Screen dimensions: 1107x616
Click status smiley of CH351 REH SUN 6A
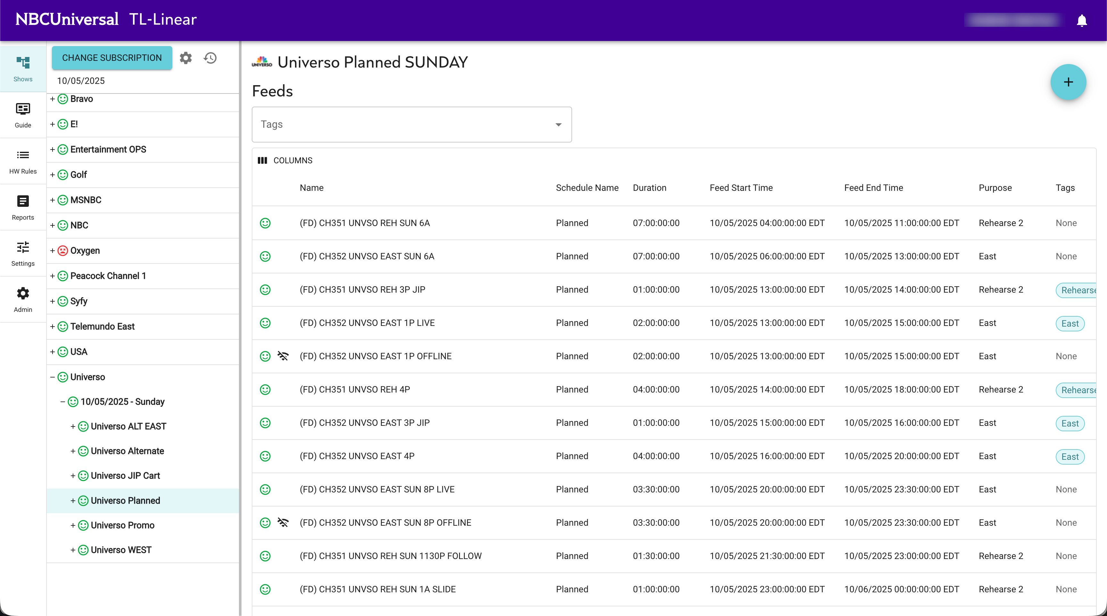(266, 223)
